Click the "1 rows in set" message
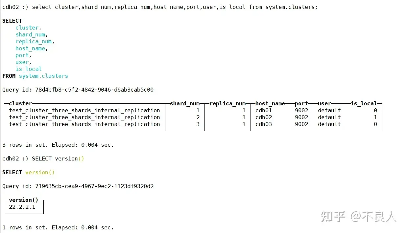The image size is (407, 233). click(58, 227)
